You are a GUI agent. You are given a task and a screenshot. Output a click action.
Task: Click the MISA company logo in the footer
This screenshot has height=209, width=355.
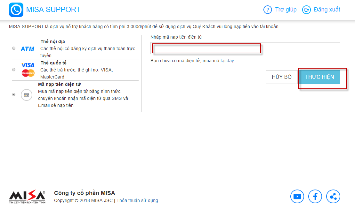pos(27,197)
